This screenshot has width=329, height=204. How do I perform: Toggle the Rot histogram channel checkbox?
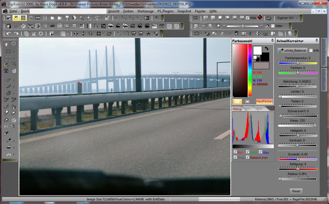tap(235, 152)
